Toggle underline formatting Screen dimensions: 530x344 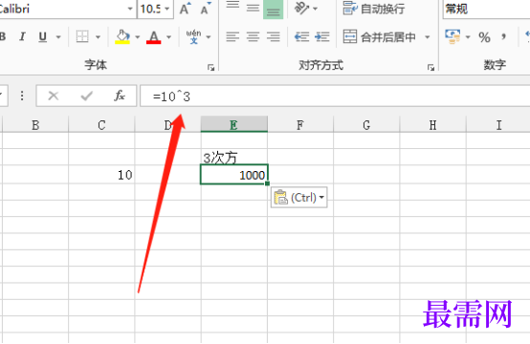(43, 36)
